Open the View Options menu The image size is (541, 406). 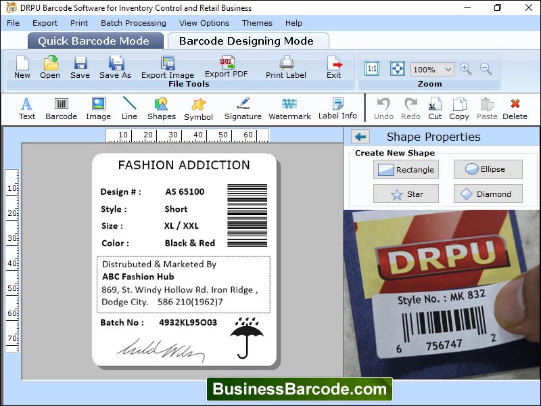(x=204, y=22)
